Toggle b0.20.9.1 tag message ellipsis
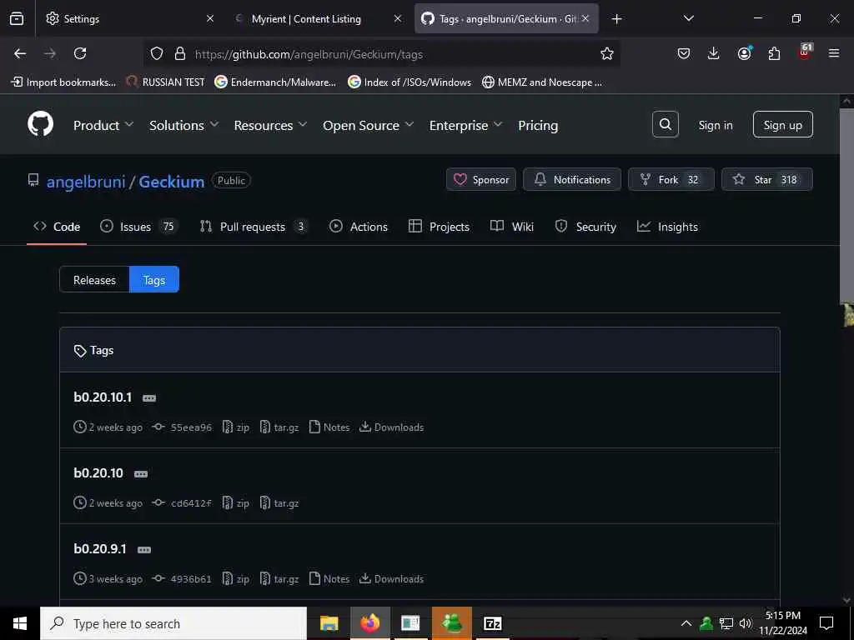Viewport: 854px width, 640px height. (x=144, y=550)
